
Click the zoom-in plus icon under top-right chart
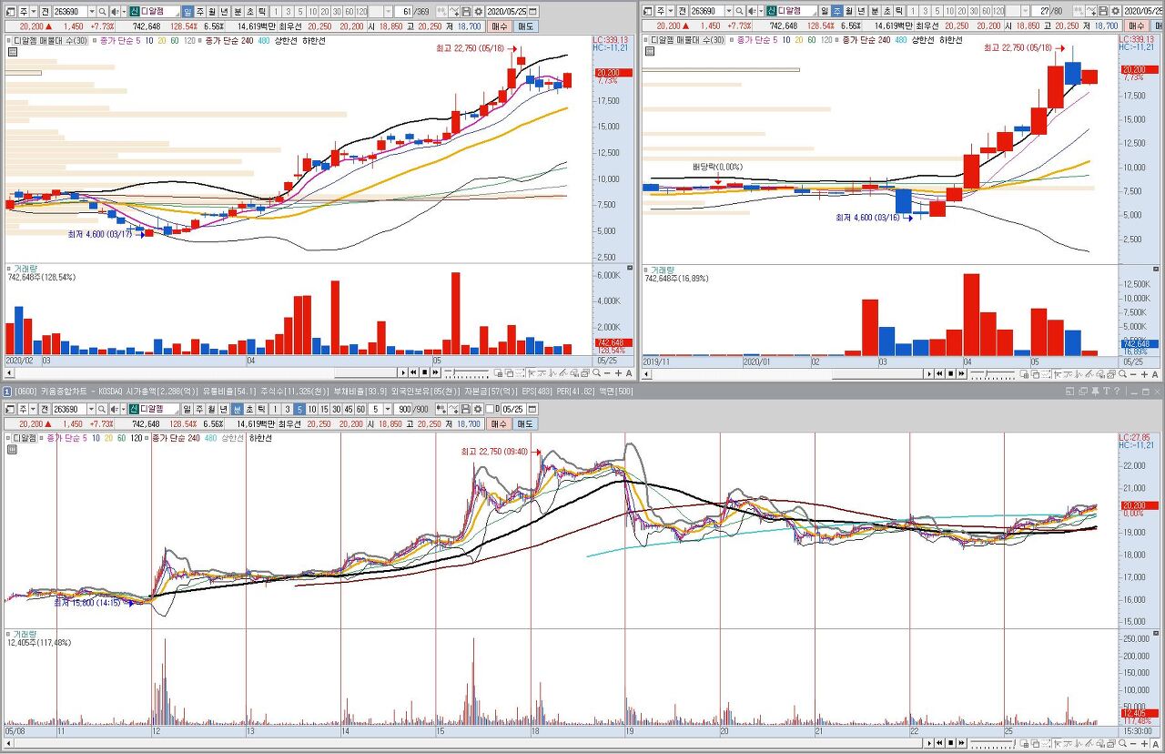point(1144,372)
